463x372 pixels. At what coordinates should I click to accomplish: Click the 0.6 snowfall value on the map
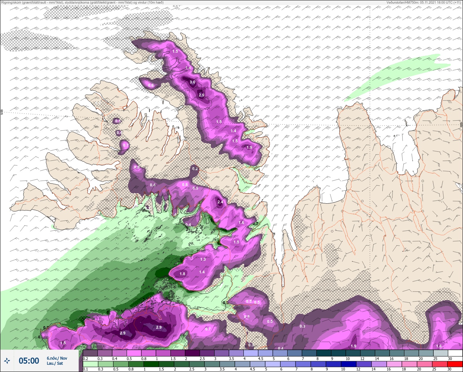click(151, 86)
